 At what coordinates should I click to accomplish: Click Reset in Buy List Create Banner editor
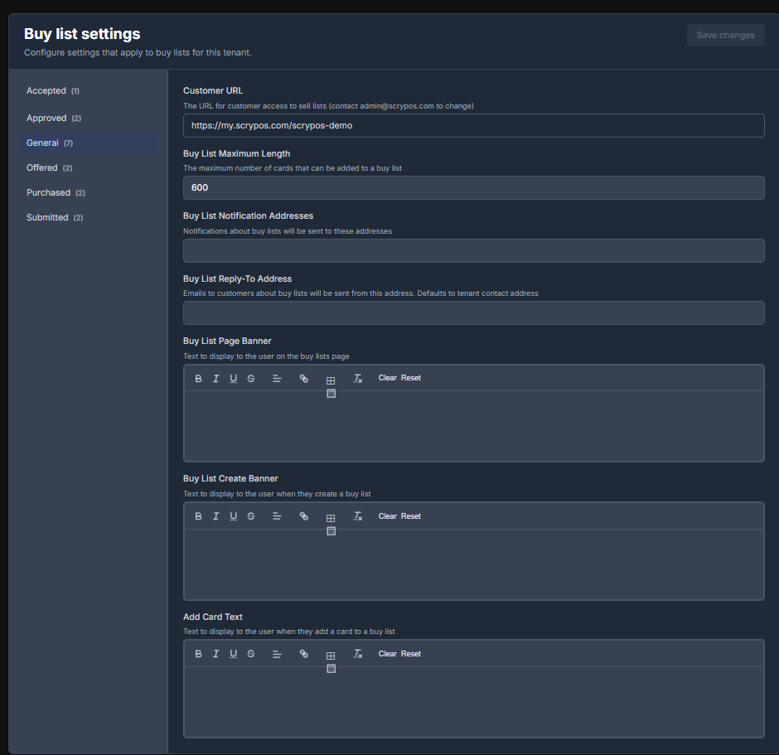click(411, 516)
